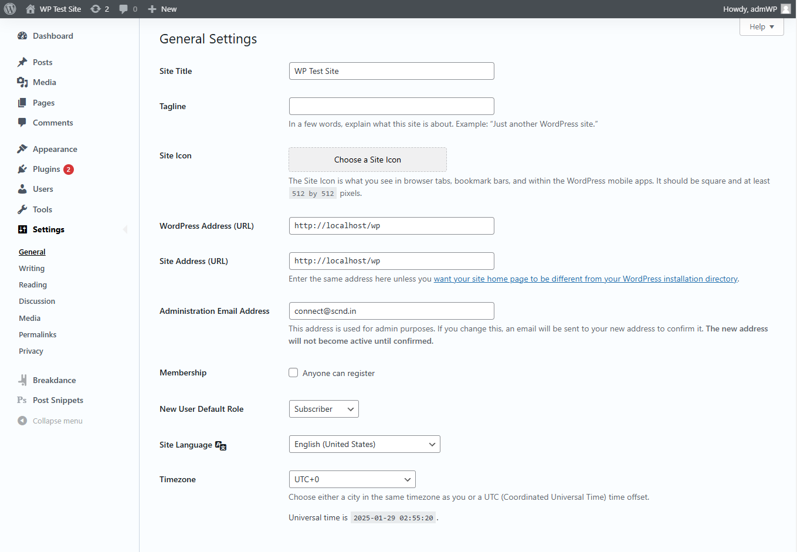This screenshot has height=552, width=797.
Task: Click the Universal time value 2025-01-29 02:55:20
Action: (x=394, y=518)
